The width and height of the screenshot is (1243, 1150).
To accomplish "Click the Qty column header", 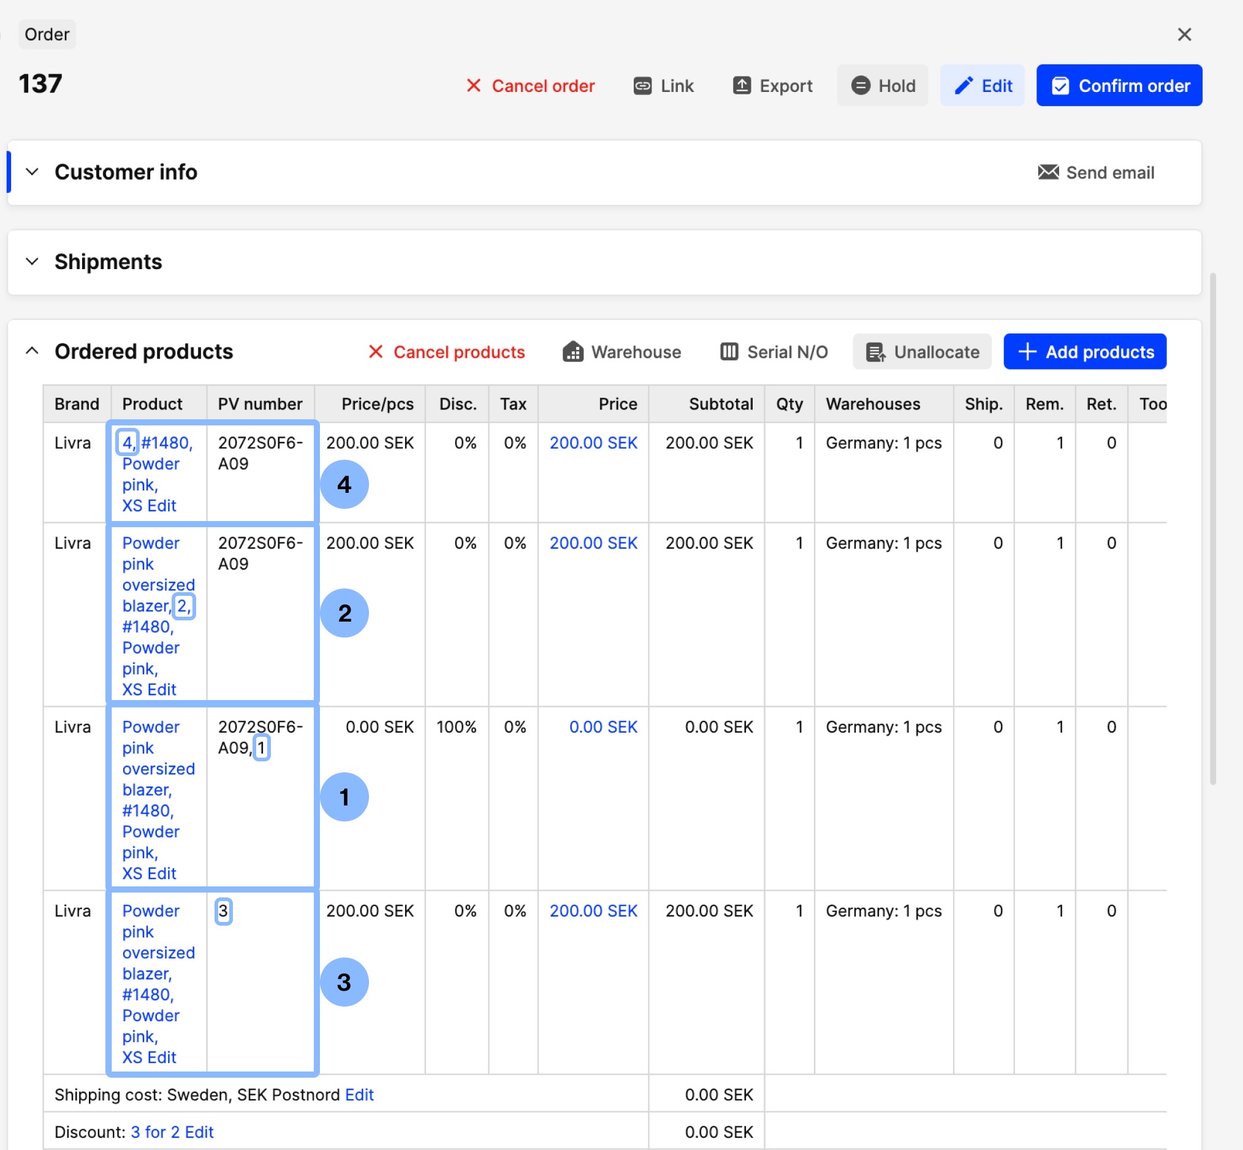I will click(x=789, y=404).
